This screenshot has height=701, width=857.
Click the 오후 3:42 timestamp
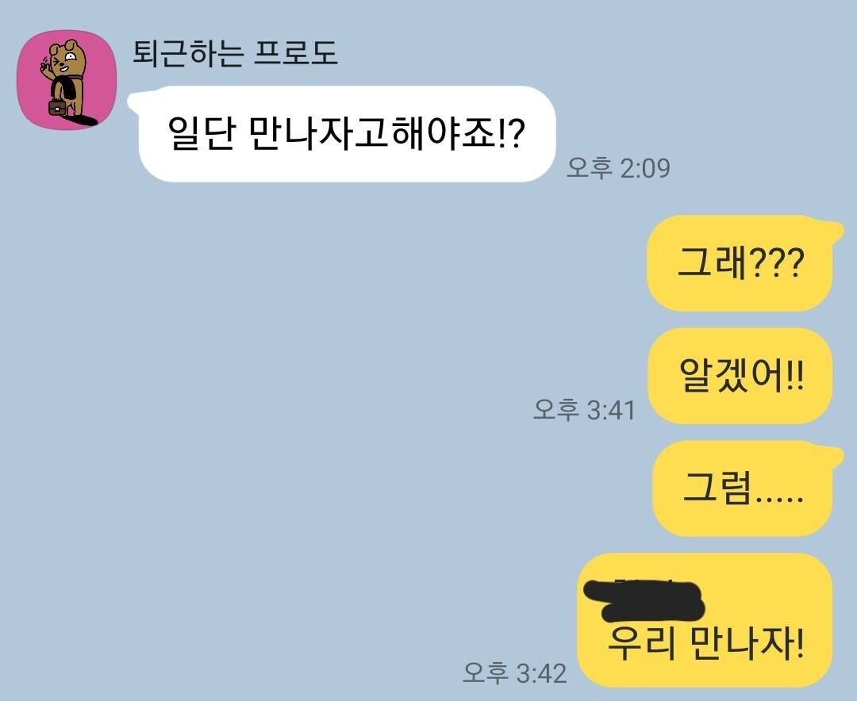coord(515,673)
